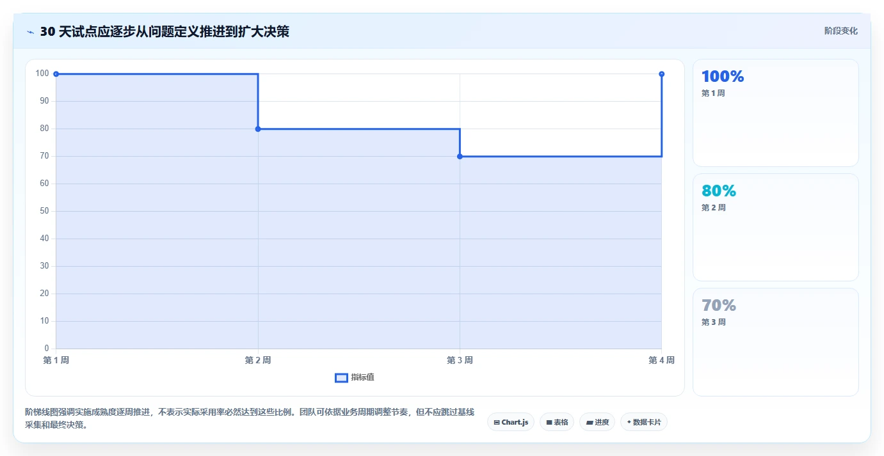
Task: Click the 80 data point at 第 2 周
Action: [x=258, y=129]
